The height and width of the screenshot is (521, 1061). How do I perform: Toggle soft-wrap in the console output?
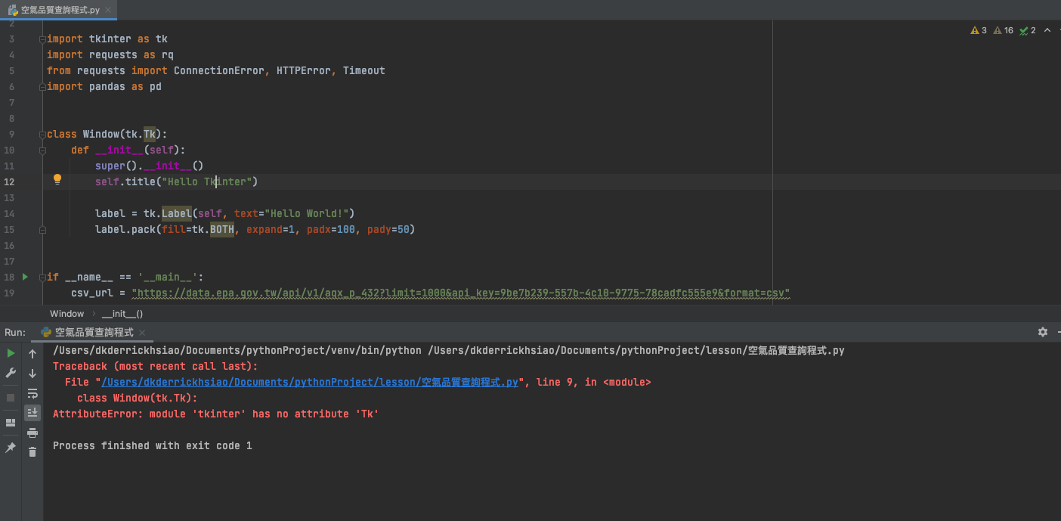coord(32,393)
